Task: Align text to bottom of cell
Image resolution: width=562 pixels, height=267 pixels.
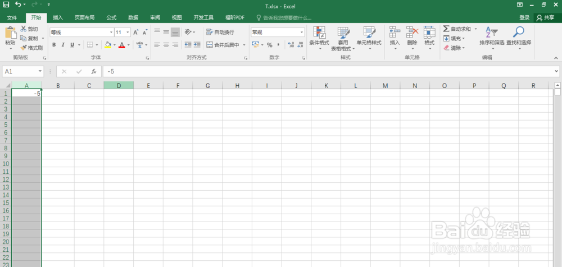Action: click(x=175, y=32)
